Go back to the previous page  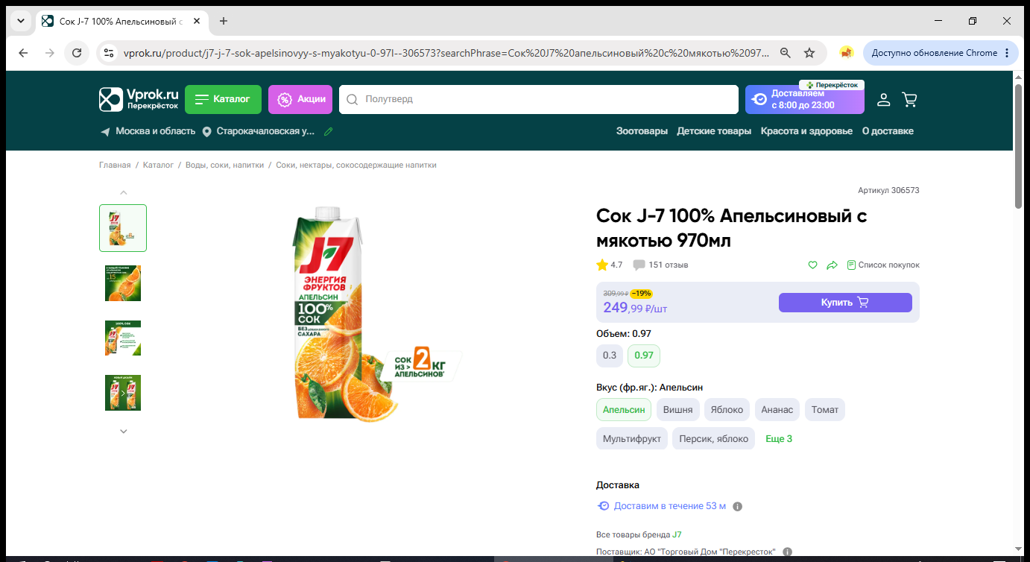23,53
